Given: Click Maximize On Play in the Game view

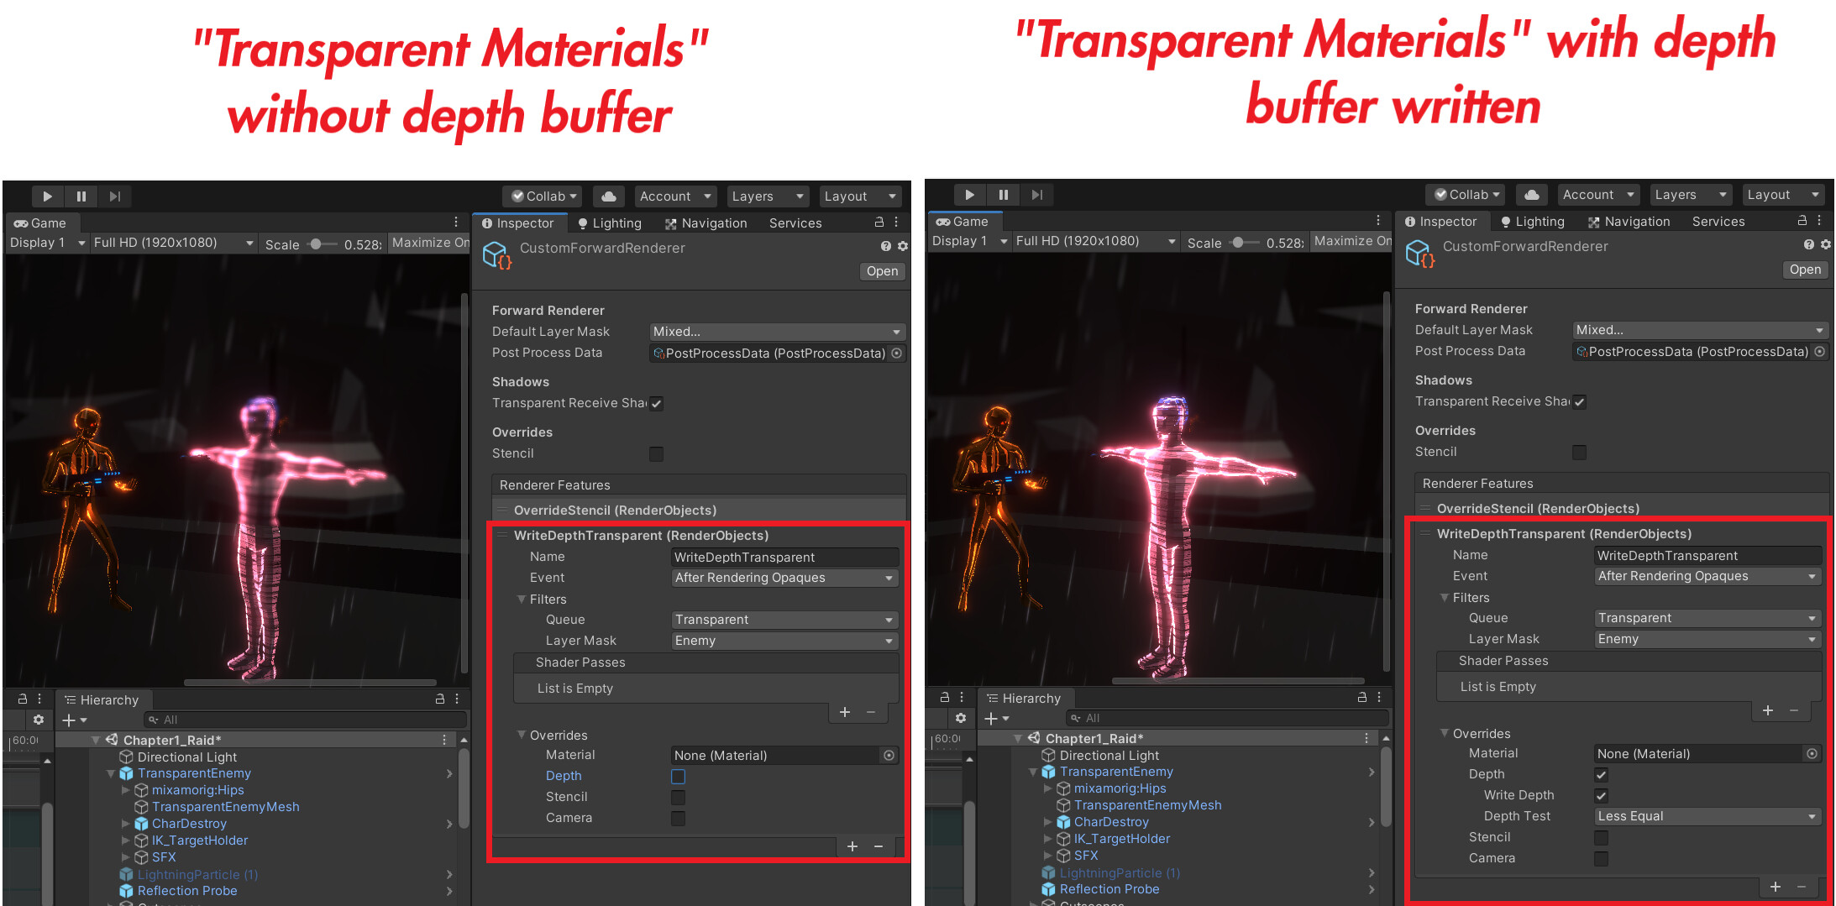Looking at the screenshot, I should [429, 242].
